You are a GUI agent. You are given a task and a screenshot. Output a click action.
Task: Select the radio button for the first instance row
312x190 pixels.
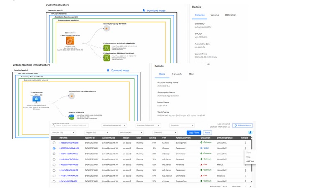pos(54,143)
